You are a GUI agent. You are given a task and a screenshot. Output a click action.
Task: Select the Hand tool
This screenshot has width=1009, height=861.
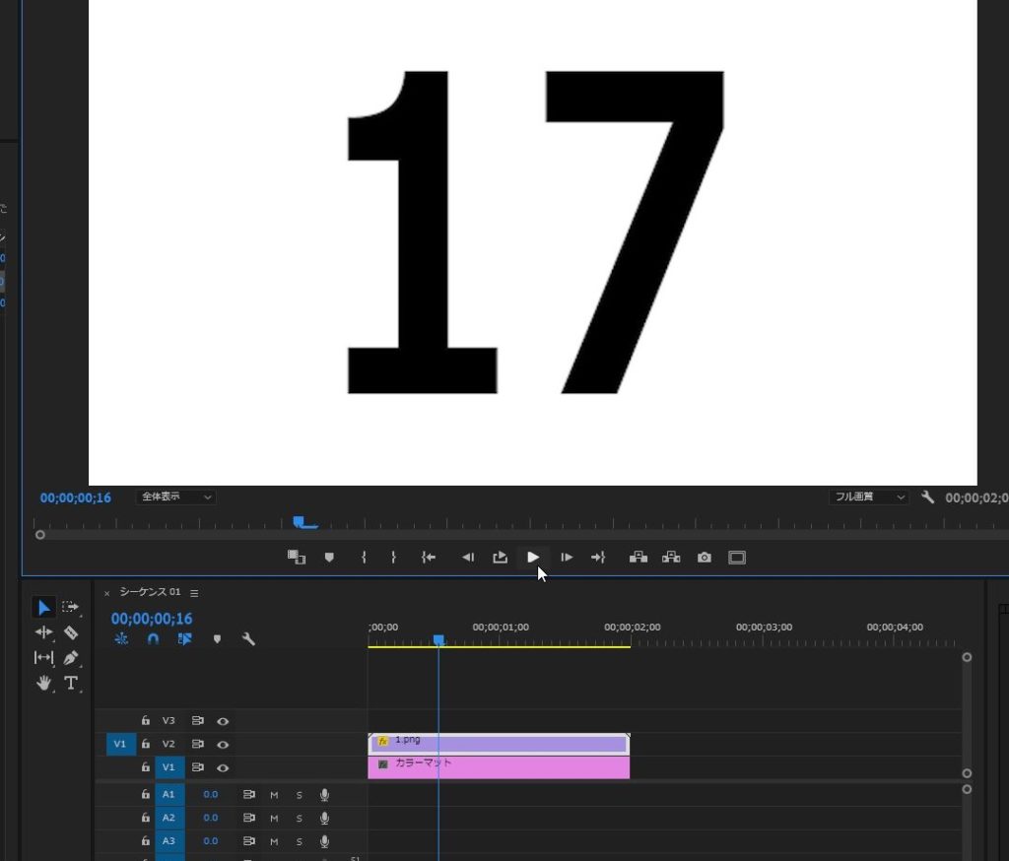tap(43, 683)
